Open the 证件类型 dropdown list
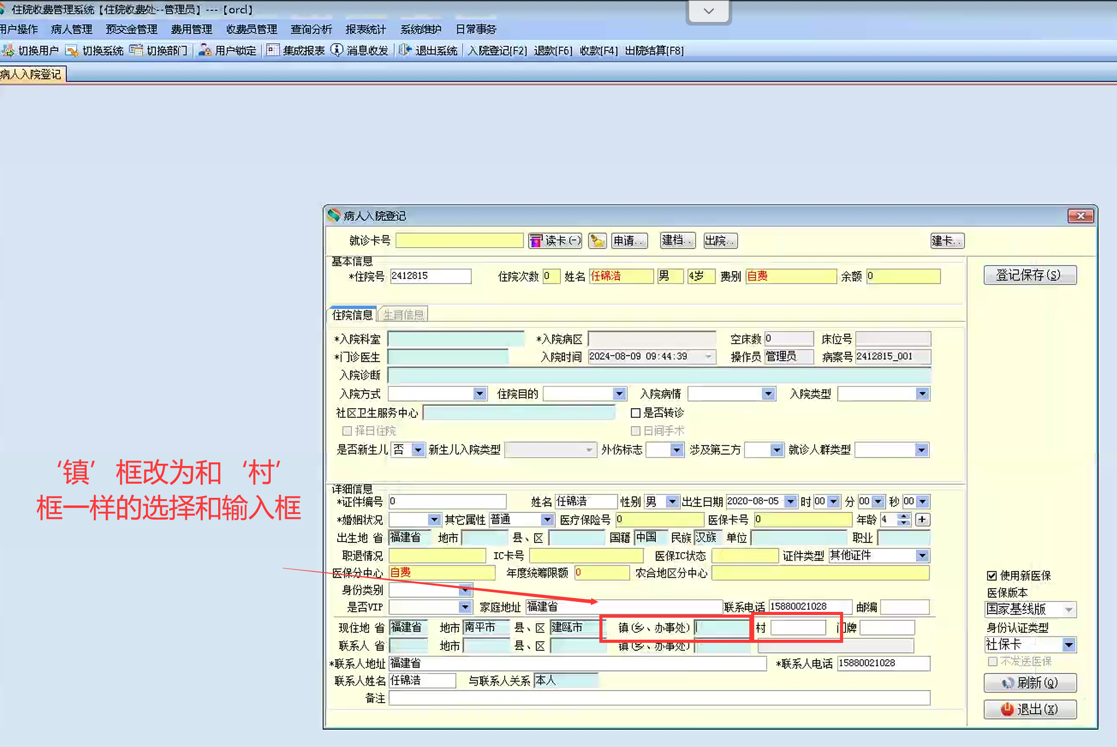 tap(922, 555)
